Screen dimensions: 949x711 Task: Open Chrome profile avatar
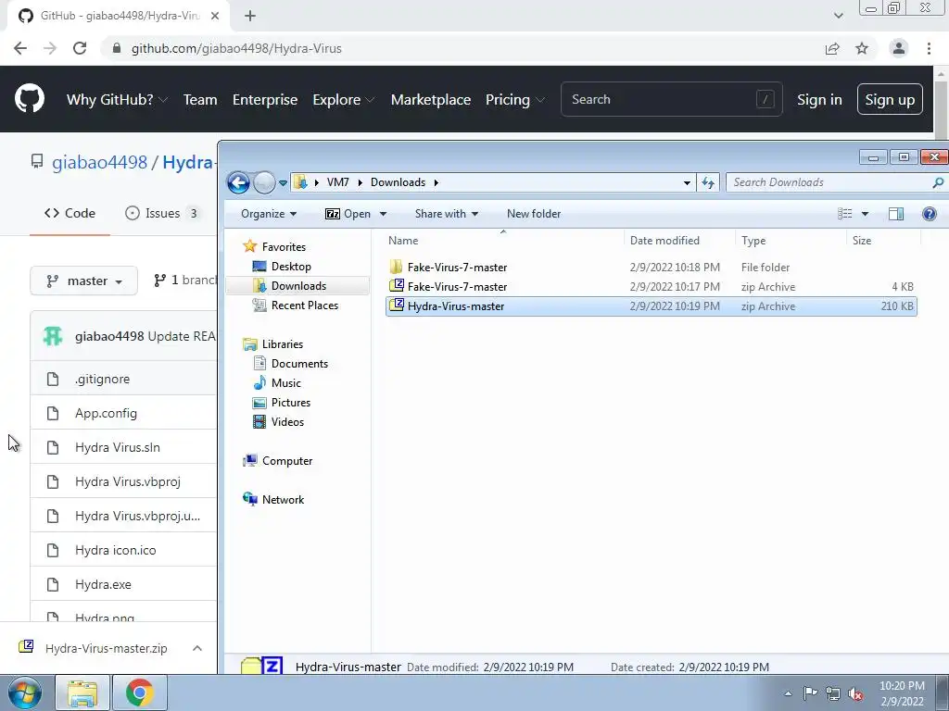point(899,48)
